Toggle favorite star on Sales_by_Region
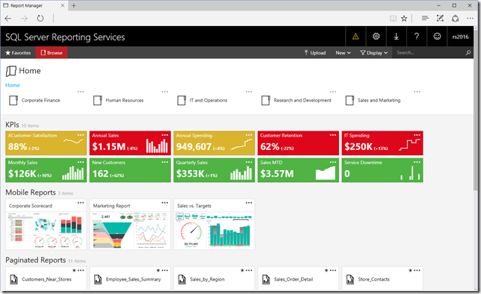 click(242, 270)
